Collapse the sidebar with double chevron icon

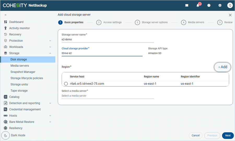[5, 15]
